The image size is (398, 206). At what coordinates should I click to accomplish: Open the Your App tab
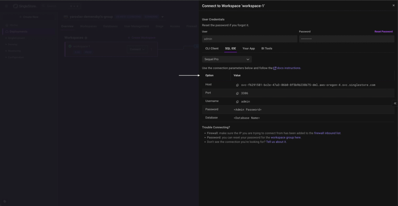coord(248,49)
